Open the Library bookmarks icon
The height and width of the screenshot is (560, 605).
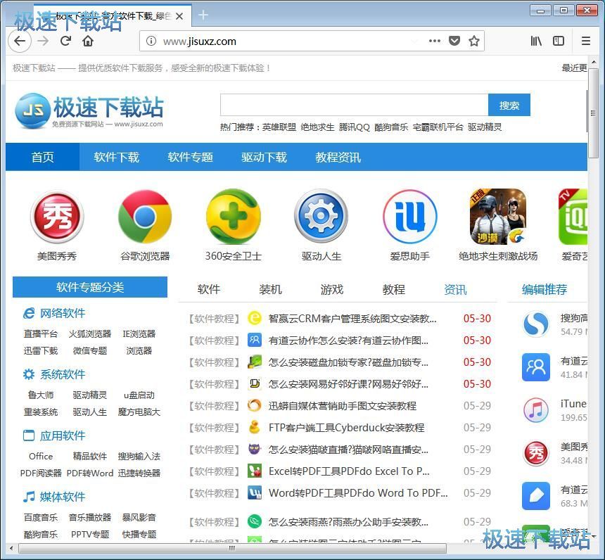[x=536, y=41]
